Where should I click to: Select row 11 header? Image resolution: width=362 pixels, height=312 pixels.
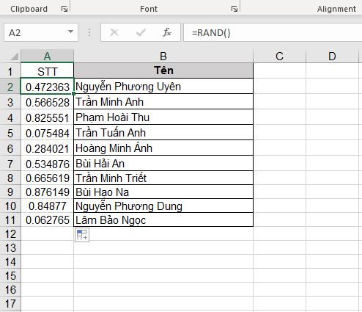pyautogui.click(x=10, y=220)
